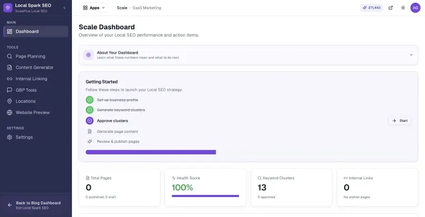
Task: Go to Internal Linking tool
Action: [x=36, y=79]
